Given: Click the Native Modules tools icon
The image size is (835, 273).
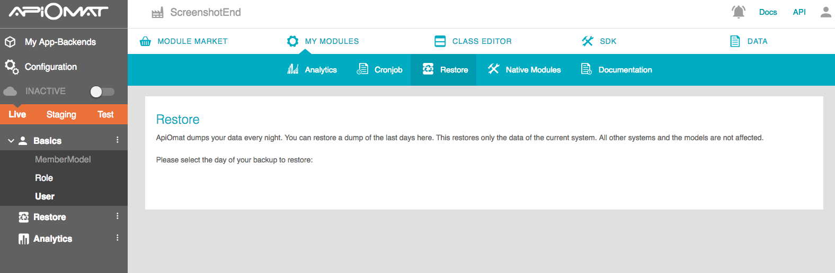Looking at the screenshot, I should click(x=494, y=69).
